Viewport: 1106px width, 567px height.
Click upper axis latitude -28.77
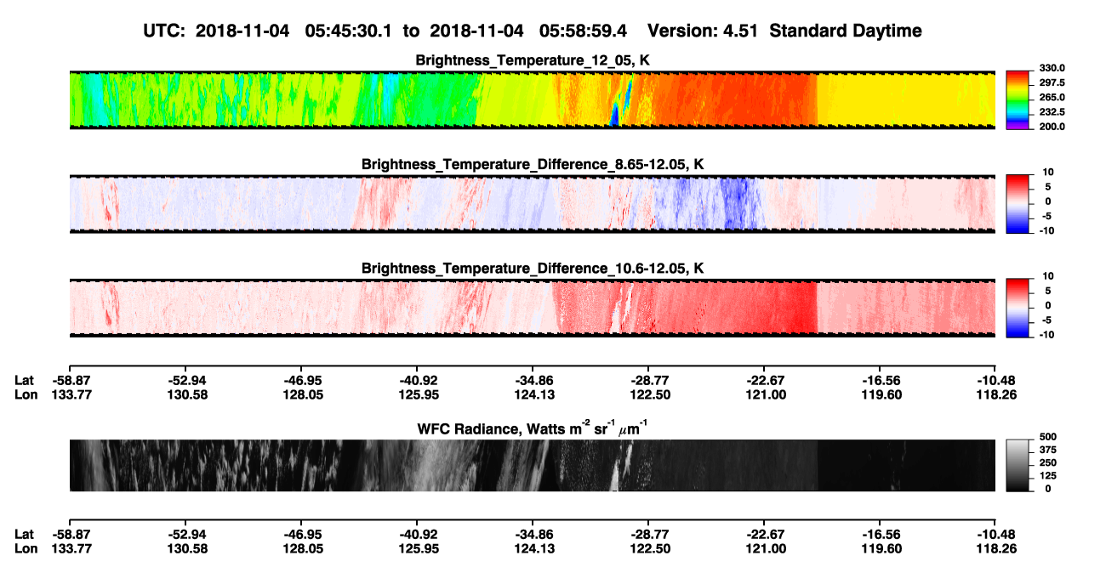[648, 380]
